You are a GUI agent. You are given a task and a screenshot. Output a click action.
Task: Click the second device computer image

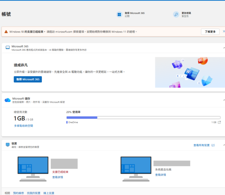click(136, 169)
